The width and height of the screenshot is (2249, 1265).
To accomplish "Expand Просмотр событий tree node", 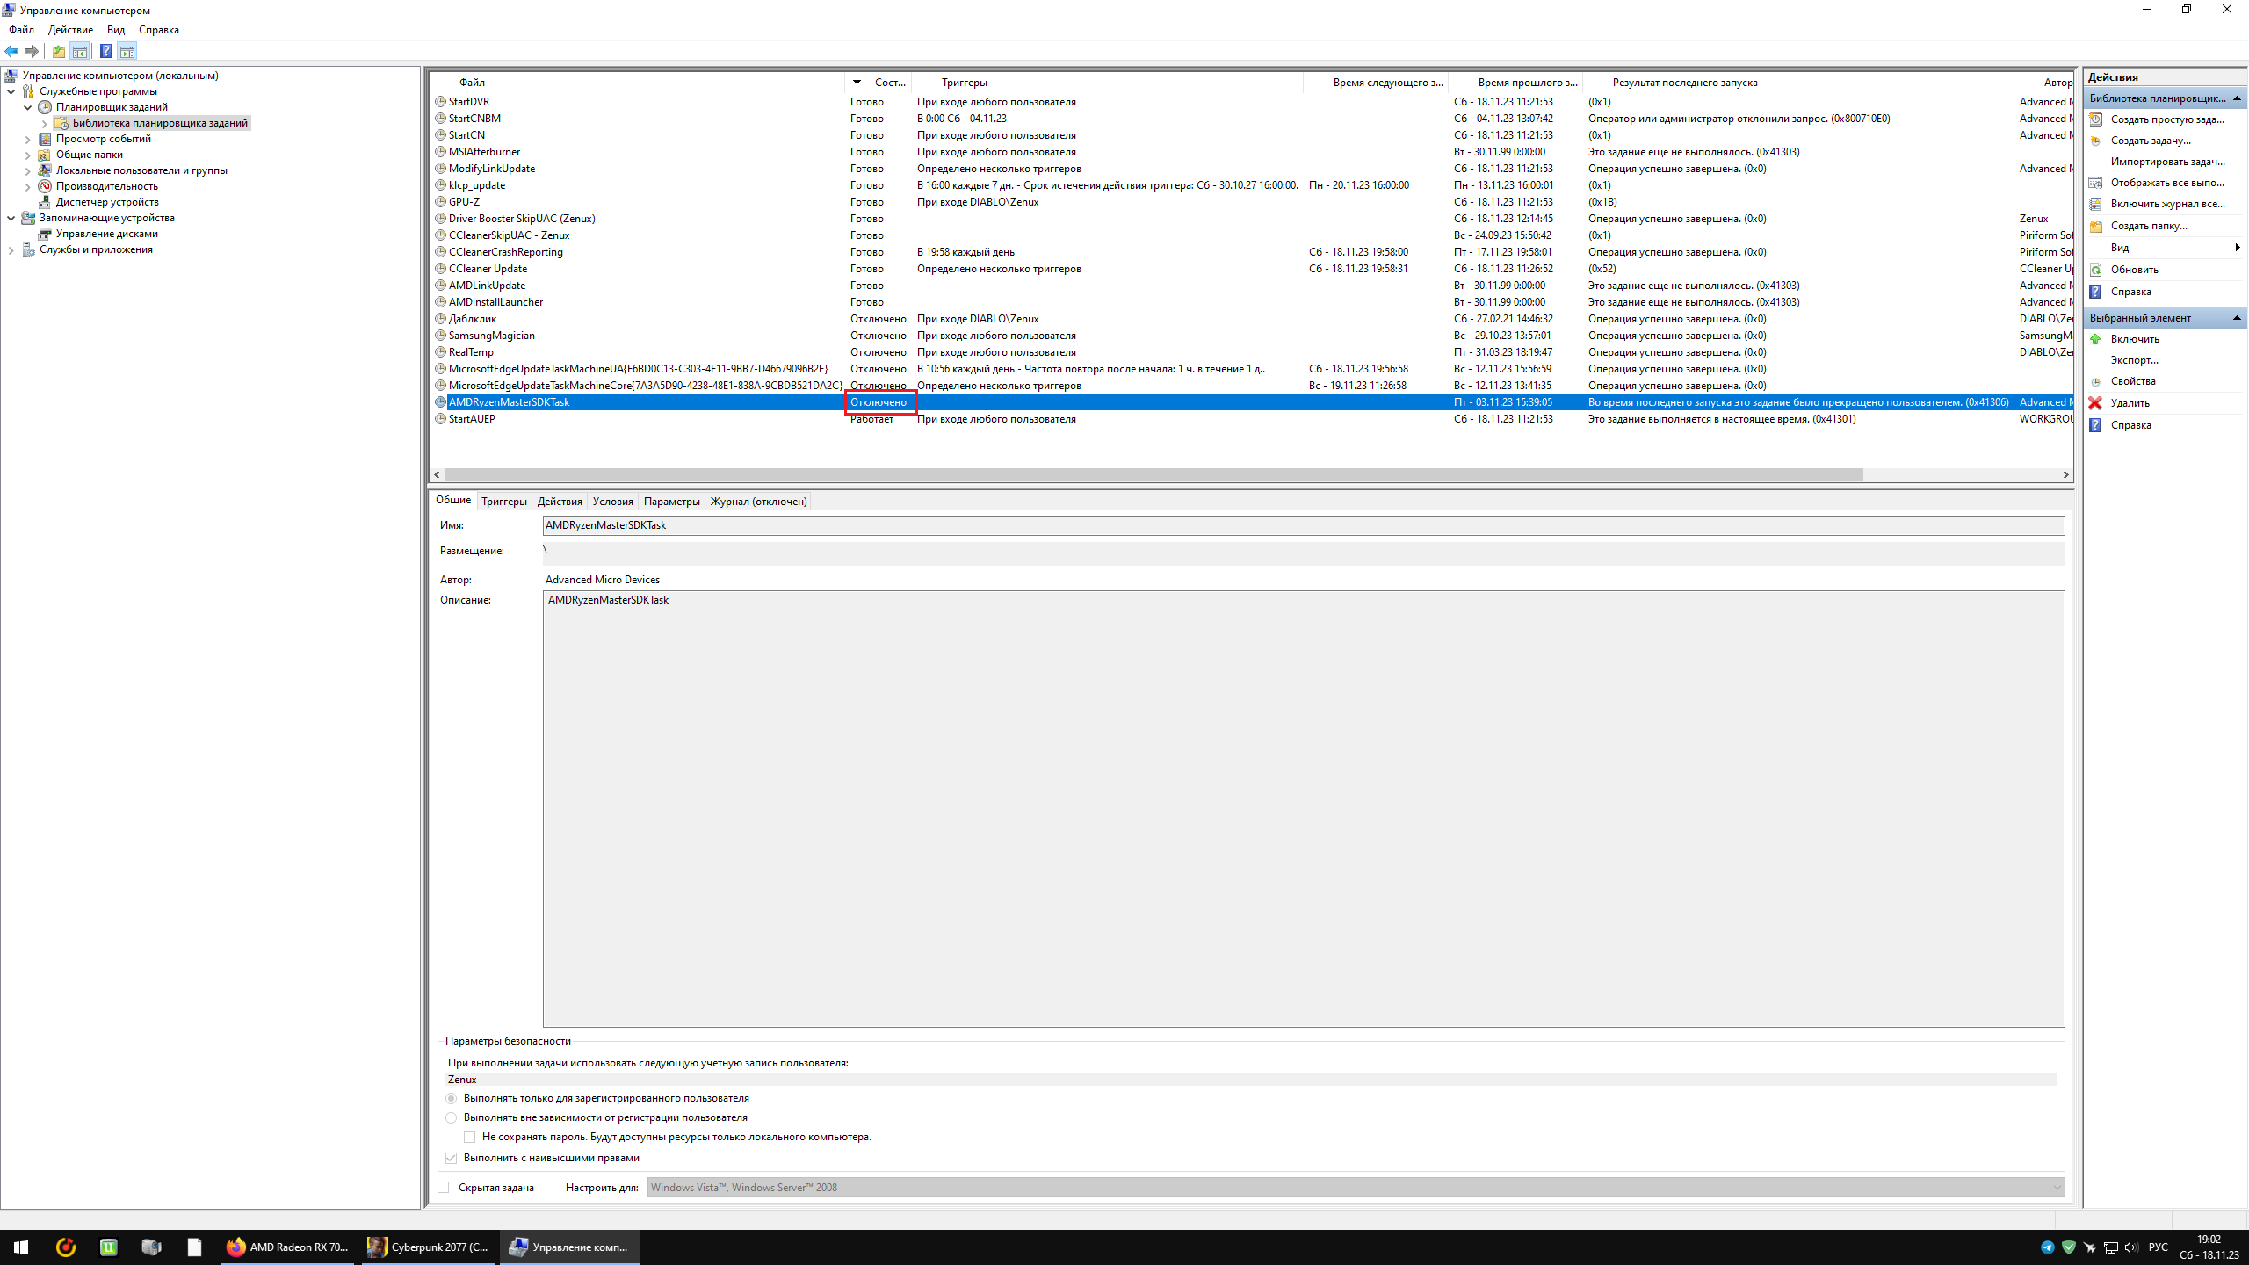I will point(27,139).
